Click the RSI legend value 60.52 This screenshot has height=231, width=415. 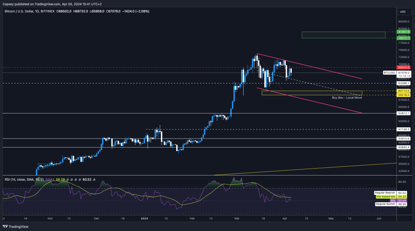tap(87, 180)
